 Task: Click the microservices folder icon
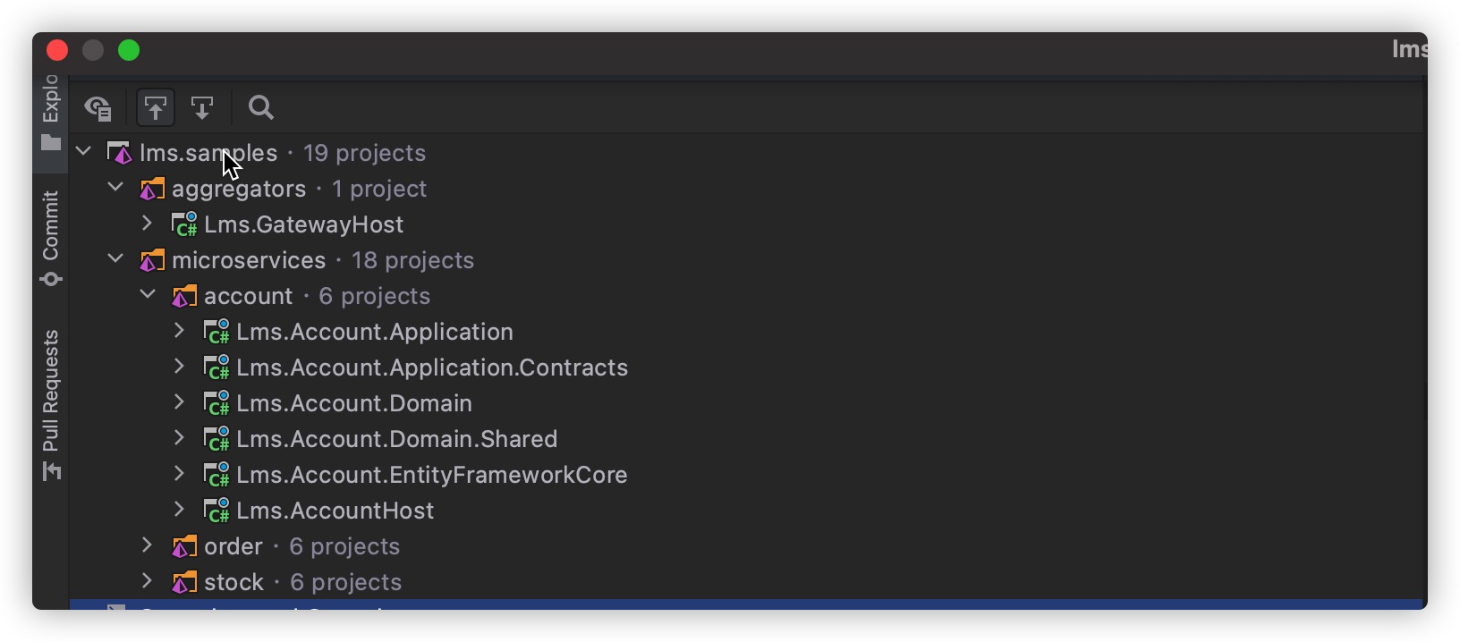click(x=152, y=260)
